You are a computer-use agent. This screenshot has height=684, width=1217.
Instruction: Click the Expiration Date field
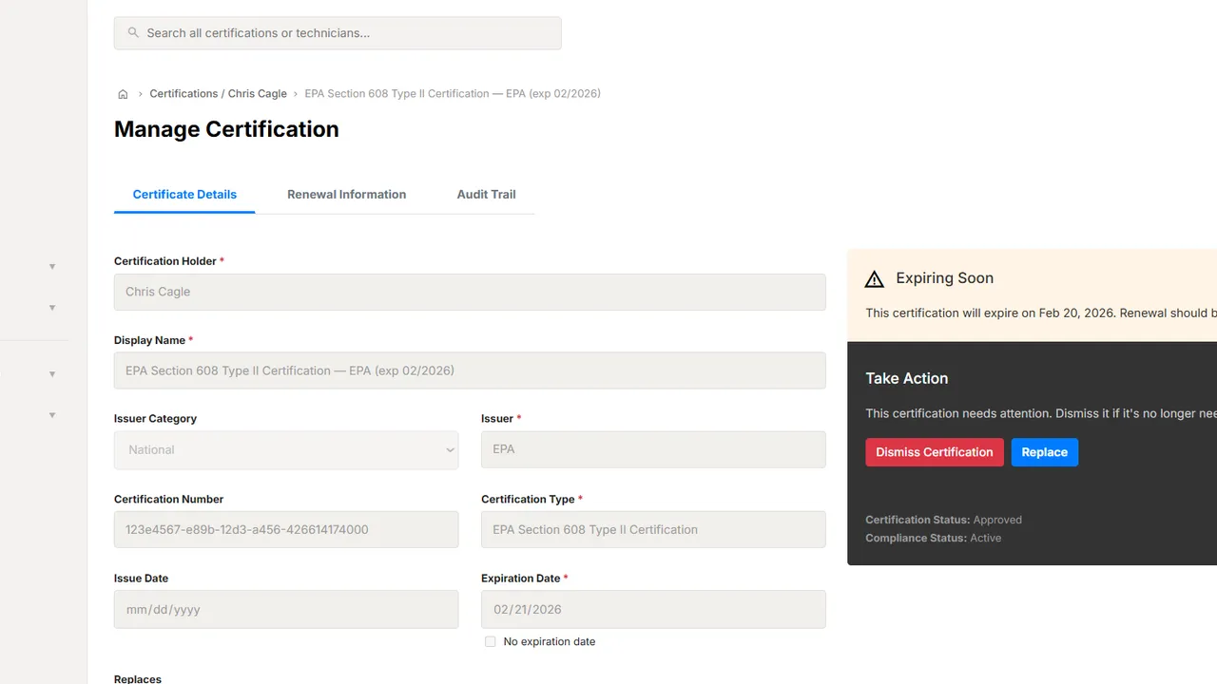[x=653, y=609]
